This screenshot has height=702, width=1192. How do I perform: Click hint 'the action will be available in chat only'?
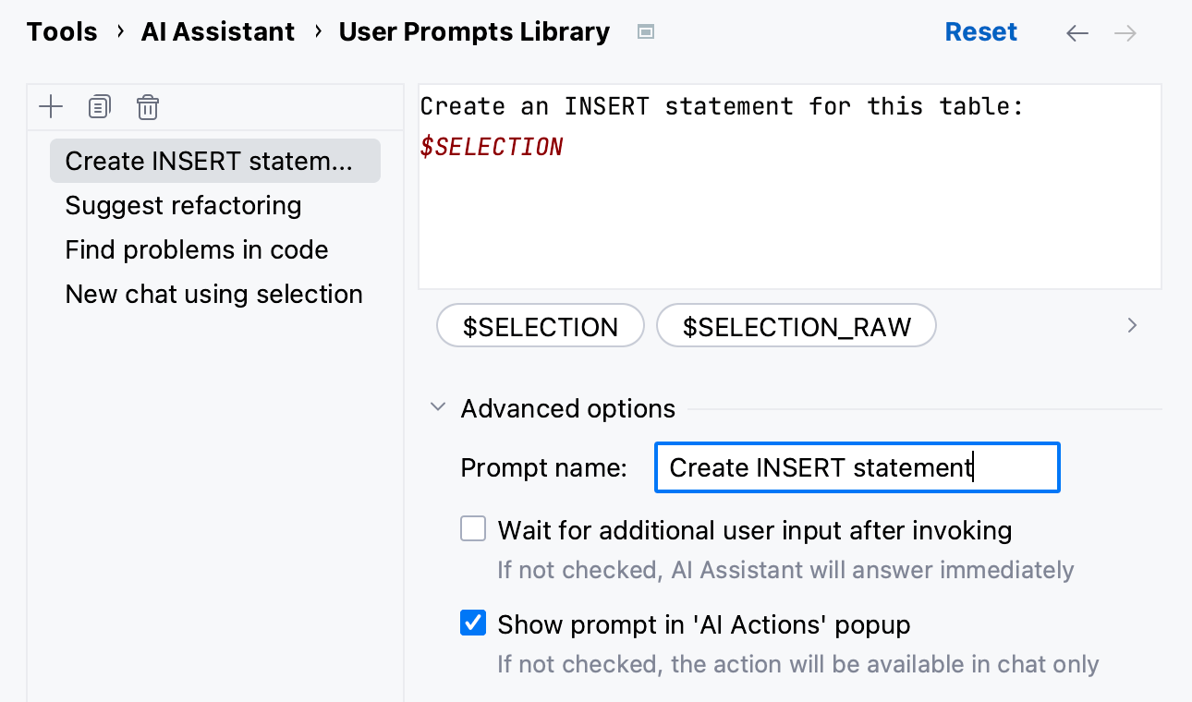[x=885, y=664]
